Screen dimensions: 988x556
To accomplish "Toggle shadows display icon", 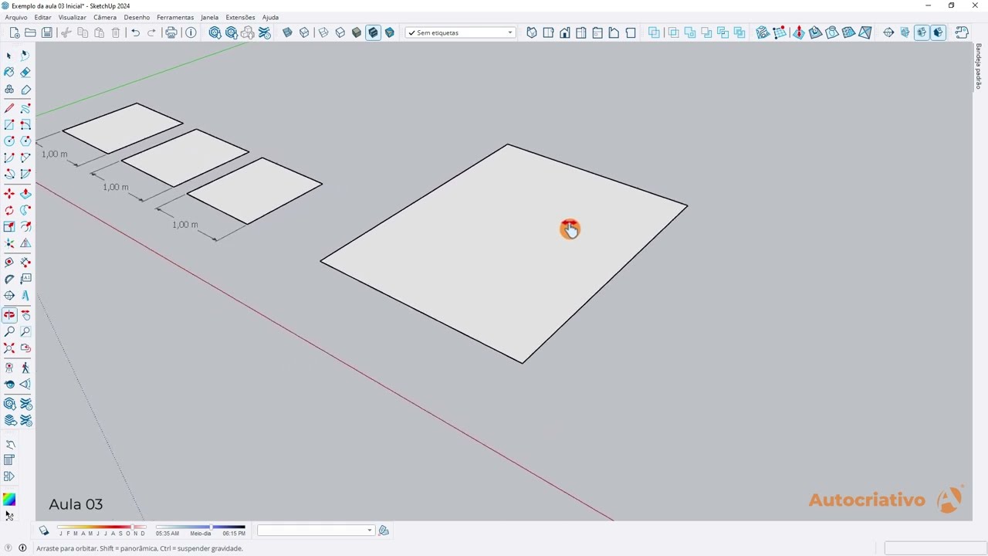I will pyautogui.click(x=44, y=531).
